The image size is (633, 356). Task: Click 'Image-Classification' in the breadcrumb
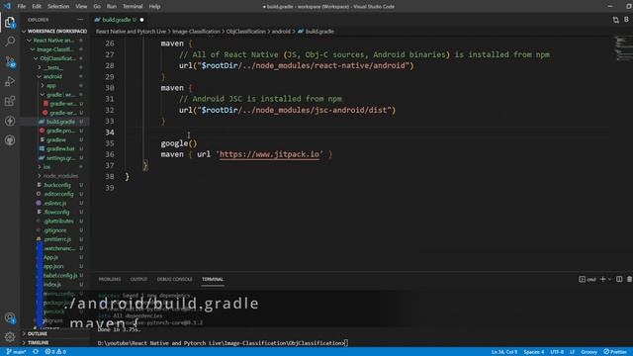pos(196,31)
